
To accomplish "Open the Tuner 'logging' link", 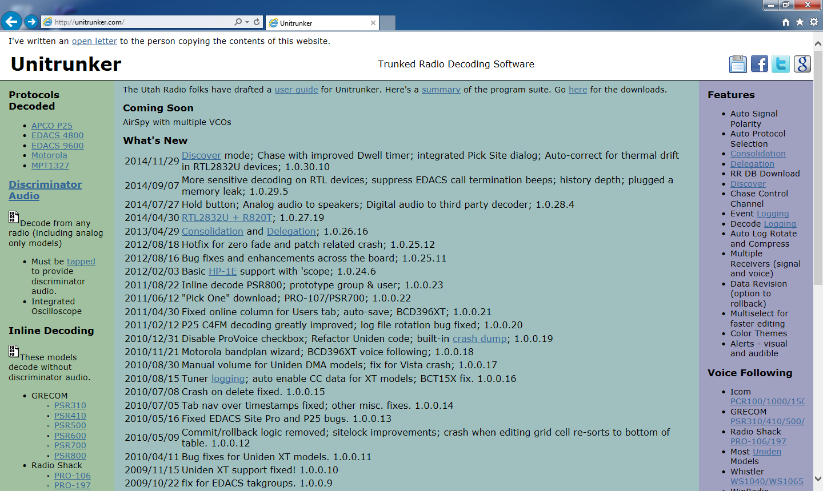I will pos(228,379).
